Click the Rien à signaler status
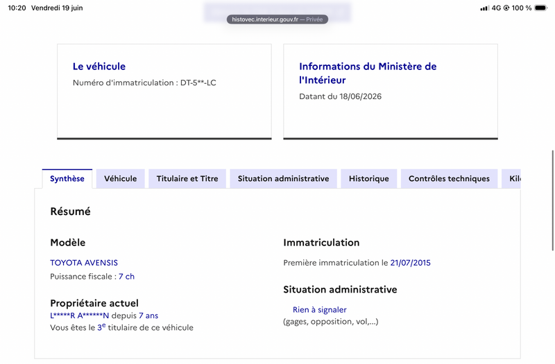The width and height of the screenshot is (555, 364). click(x=320, y=310)
